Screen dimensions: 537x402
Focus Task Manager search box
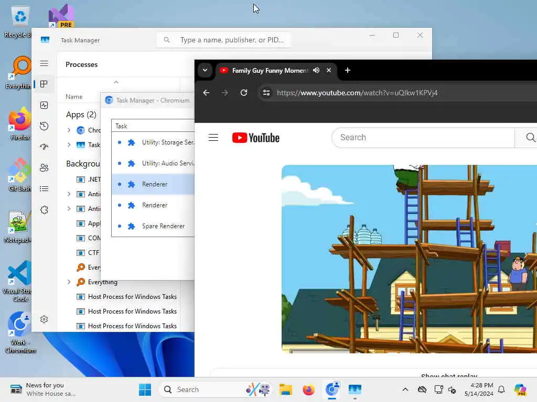point(223,40)
